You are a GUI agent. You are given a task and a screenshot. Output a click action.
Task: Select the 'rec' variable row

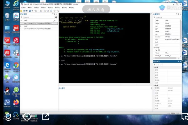(167, 26)
